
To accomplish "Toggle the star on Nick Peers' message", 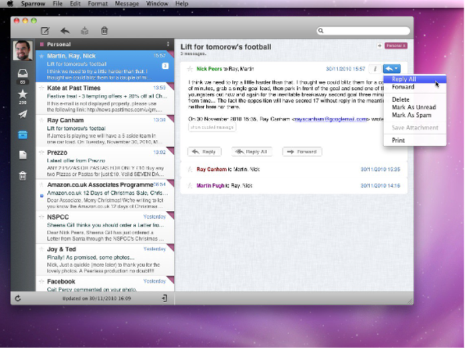I will pos(190,69).
